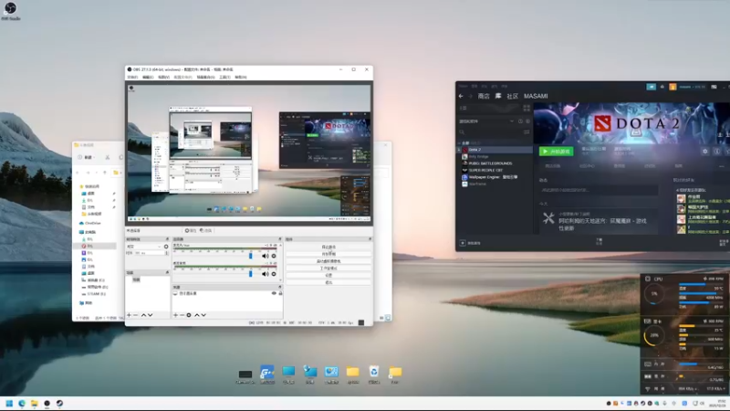Viewport: 730px width, 411px height.
Task: Click 滤镜 Filters button below OBS preview
Action: (x=206, y=231)
